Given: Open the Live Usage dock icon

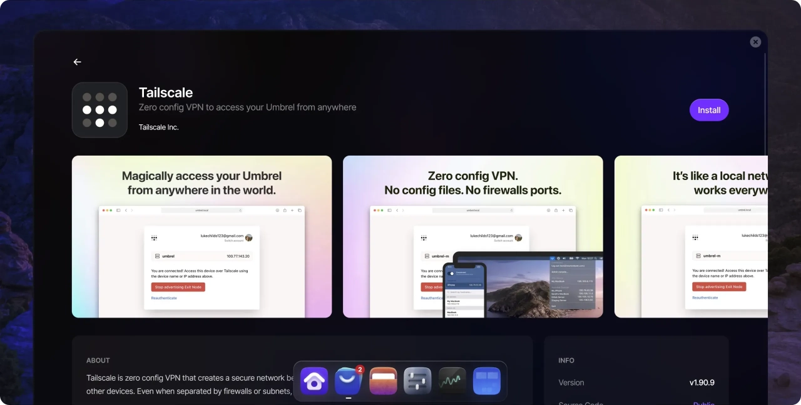Looking at the screenshot, I should (x=452, y=381).
